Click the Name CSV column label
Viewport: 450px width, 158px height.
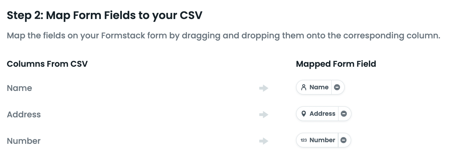coord(19,88)
